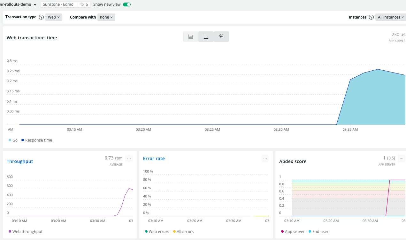Viewport: 406px width, 240px height.
Task: Toggle Go series in legend
Action: [x=13, y=140]
